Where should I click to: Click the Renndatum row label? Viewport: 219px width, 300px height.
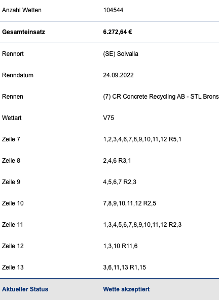tap(18, 75)
